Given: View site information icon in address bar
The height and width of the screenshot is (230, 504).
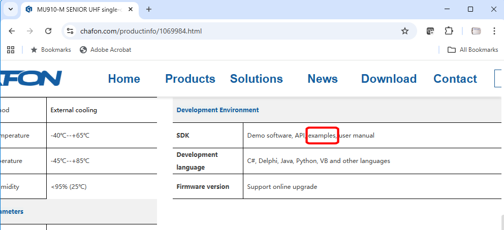Looking at the screenshot, I should coord(70,31).
